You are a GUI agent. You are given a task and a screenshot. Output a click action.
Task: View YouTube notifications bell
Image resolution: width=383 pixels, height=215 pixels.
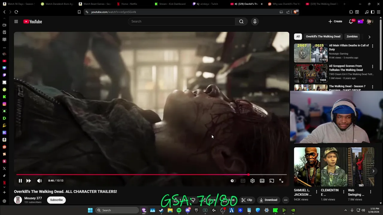351,21
